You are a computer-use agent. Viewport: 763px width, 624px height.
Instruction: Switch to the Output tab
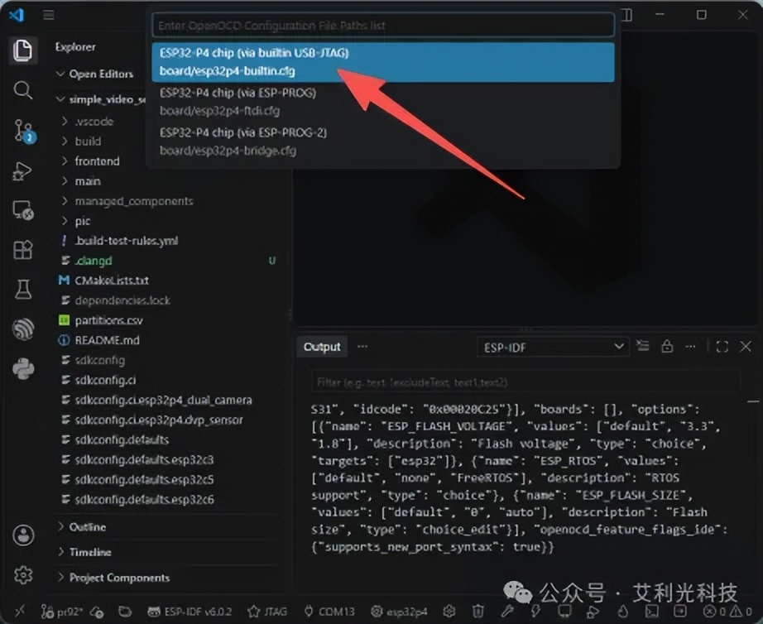tap(322, 347)
